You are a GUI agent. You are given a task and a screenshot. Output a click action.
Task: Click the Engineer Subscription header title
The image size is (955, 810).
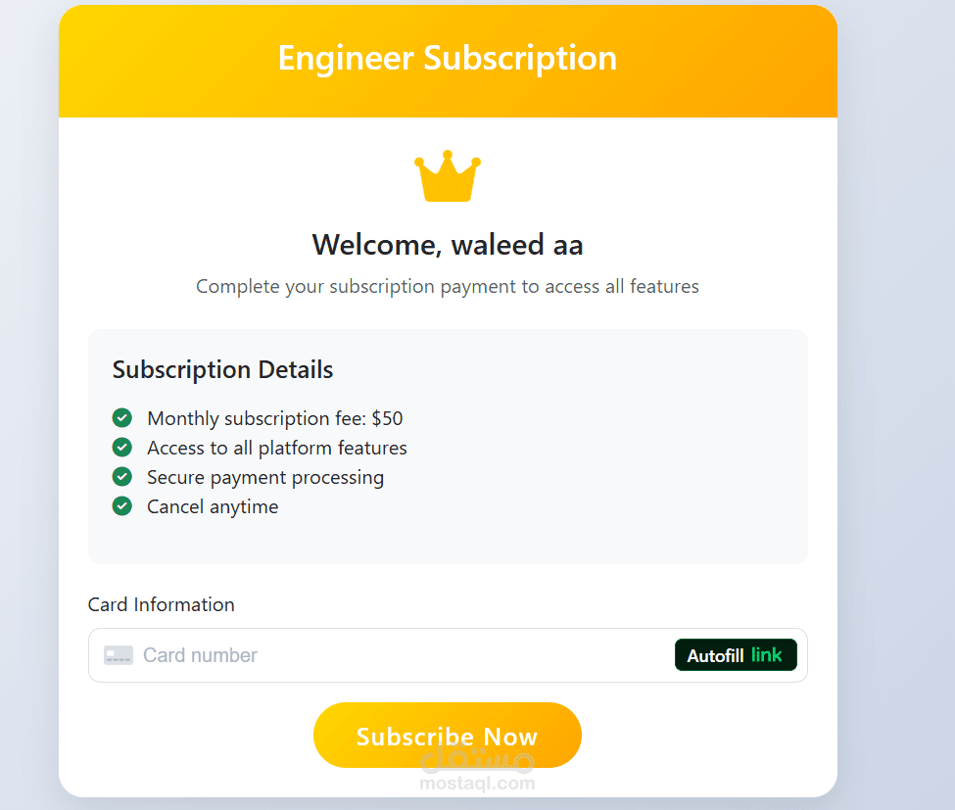[x=448, y=58]
